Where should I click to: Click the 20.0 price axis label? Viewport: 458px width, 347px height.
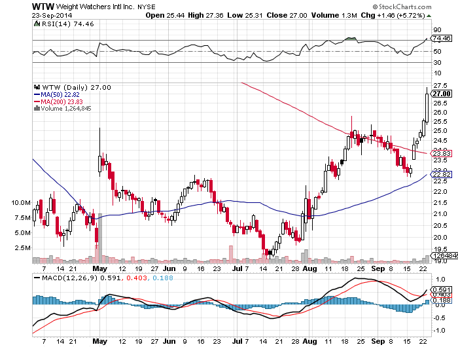coord(440,237)
